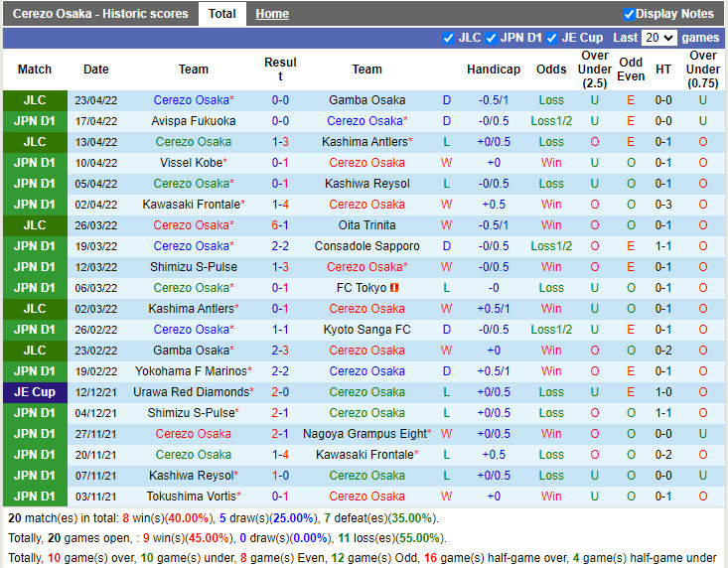Open Vissel Kobe team link
Image resolution: width=728 pixels, height=568 pixels.
[192, 163]
